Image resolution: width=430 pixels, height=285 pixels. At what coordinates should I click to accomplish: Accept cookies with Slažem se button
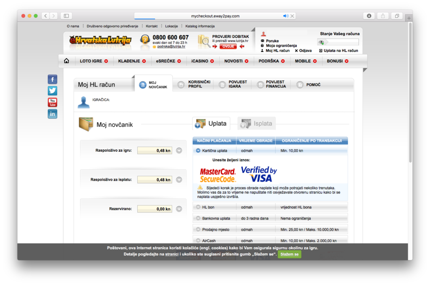point(289,254)
